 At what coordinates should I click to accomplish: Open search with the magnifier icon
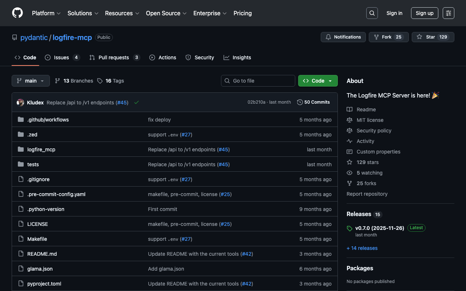[x=372, y=13]
